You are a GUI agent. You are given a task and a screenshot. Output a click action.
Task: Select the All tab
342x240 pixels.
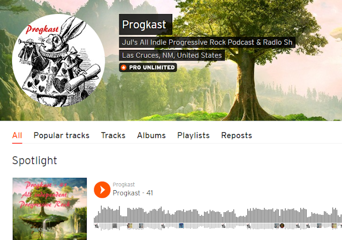(x=17, y=136)
